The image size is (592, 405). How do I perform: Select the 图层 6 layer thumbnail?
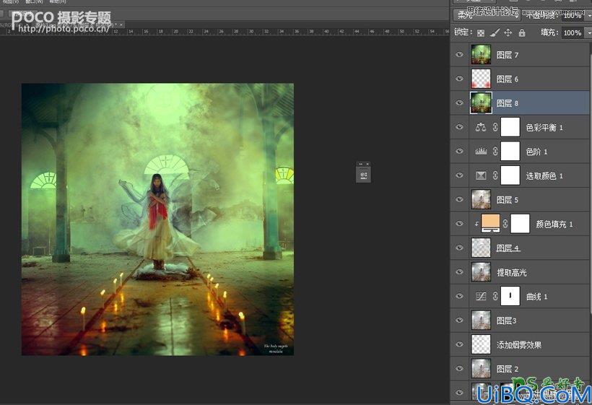[481, 79]
